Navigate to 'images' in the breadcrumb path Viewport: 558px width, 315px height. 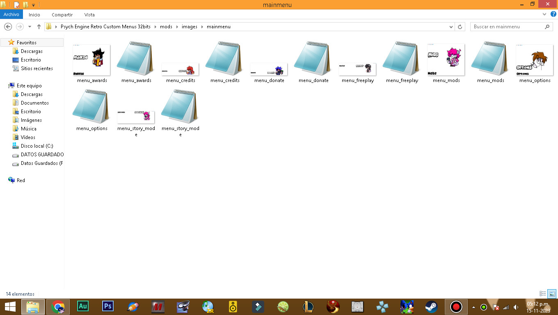[x=190, y=27]
